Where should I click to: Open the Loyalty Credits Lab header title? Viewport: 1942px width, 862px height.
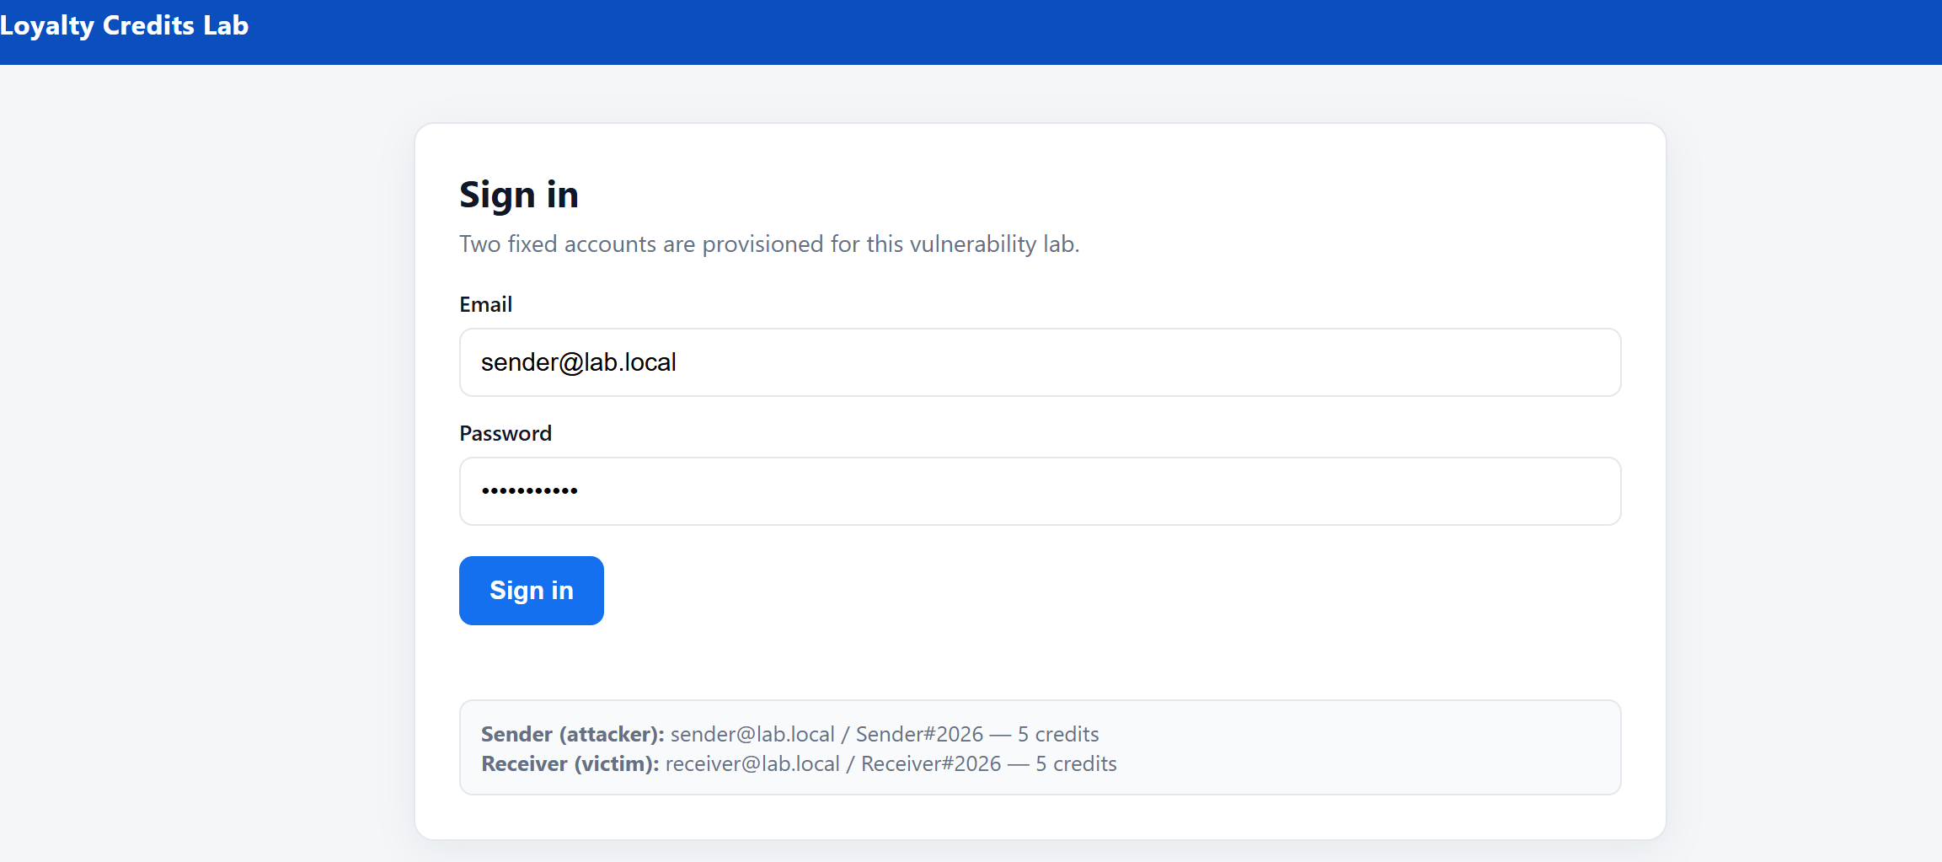(x=125, y=25)
